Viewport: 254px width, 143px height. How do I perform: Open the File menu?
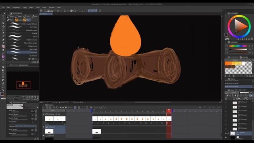[x=3, y=7]
